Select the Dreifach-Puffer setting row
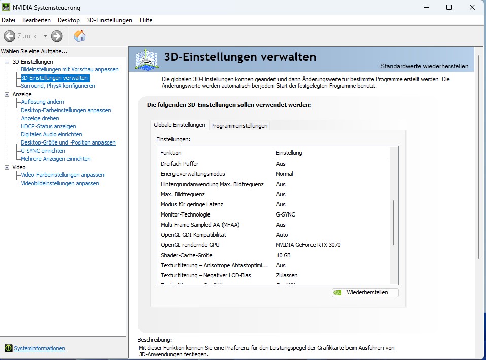 (273, 164)
